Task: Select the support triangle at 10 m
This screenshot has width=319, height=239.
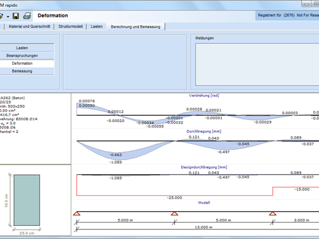Action: 272,214
